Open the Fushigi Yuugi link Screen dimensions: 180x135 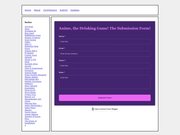coord(31,55)
